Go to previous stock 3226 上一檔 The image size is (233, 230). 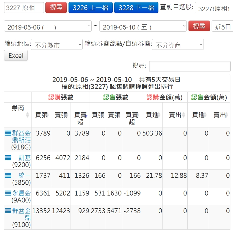(x=90, y=8)
